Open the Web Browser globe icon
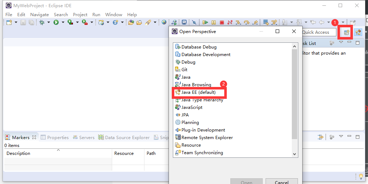This screenshot has height=184, width=368. tap(164, 22)
